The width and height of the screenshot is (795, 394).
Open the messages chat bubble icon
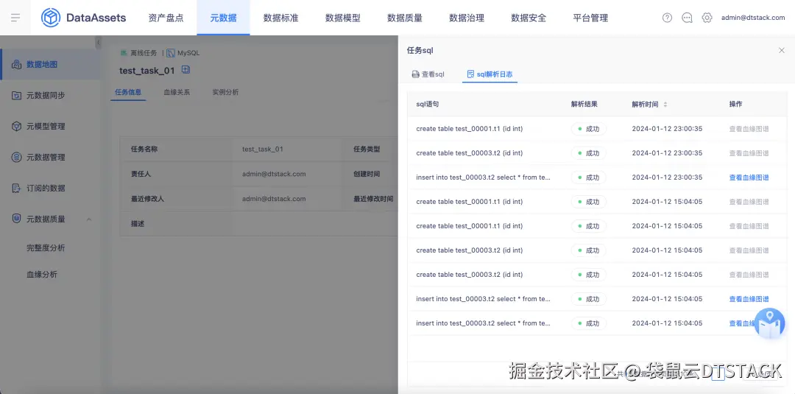(x=687, y=18)
